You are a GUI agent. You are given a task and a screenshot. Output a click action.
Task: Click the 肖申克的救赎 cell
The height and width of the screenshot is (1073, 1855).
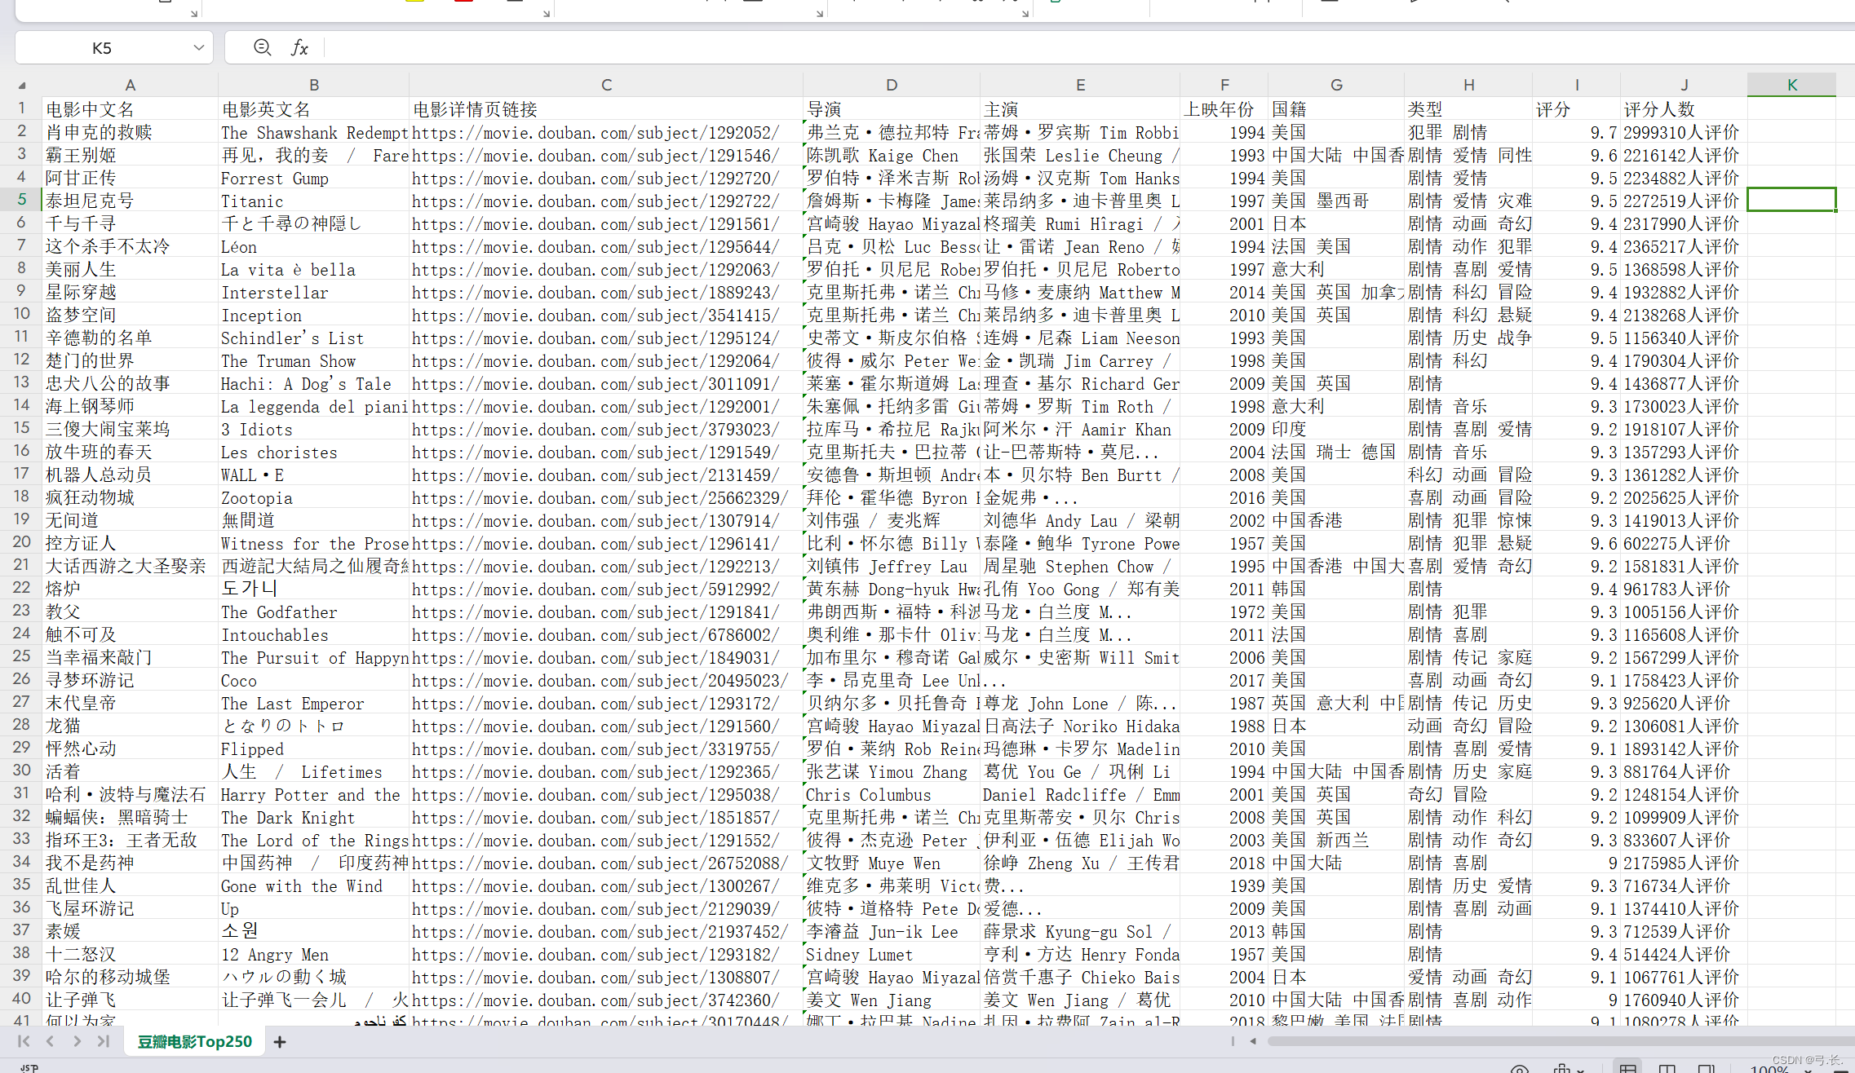(x=130, y=132)
